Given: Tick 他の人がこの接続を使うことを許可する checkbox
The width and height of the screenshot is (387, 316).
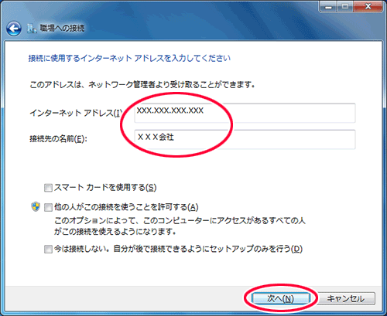Looking at the screenshot, I should tap(48, 207).
